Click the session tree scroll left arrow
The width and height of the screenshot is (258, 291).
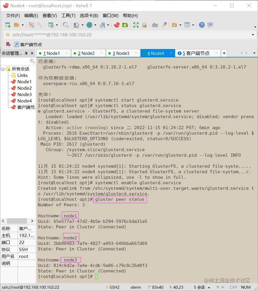(3, 221)
